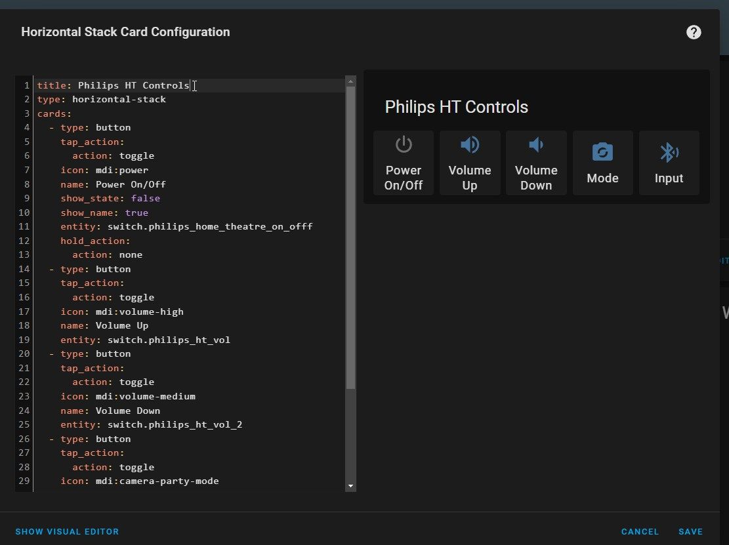The height and width of the screenshot is (545, 729).
Task: Click the 'Philips HT Controls' preview title
Action: pos(456,107)
